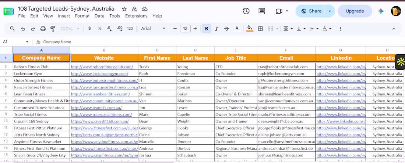Open the text color picker

(237, 29)
